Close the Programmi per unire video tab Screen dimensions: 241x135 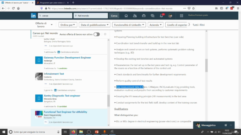point(68,3)
